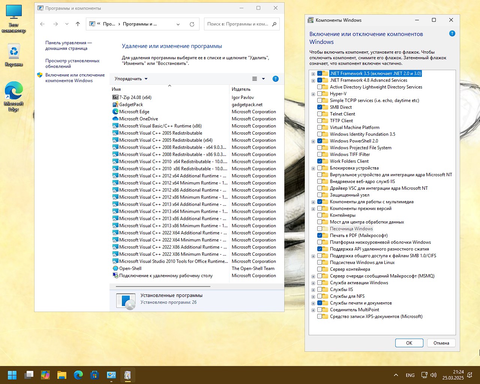Screen dimensions: 480x384
Task: Open File Explorer from the taskbar
Action: click(62, 375)
